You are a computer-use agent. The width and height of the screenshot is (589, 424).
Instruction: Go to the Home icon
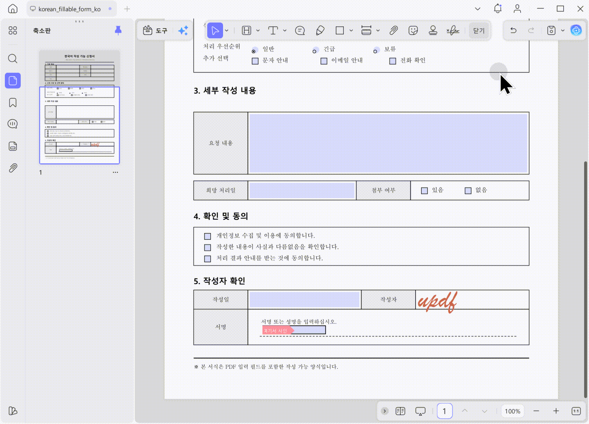tap(13, 9)
